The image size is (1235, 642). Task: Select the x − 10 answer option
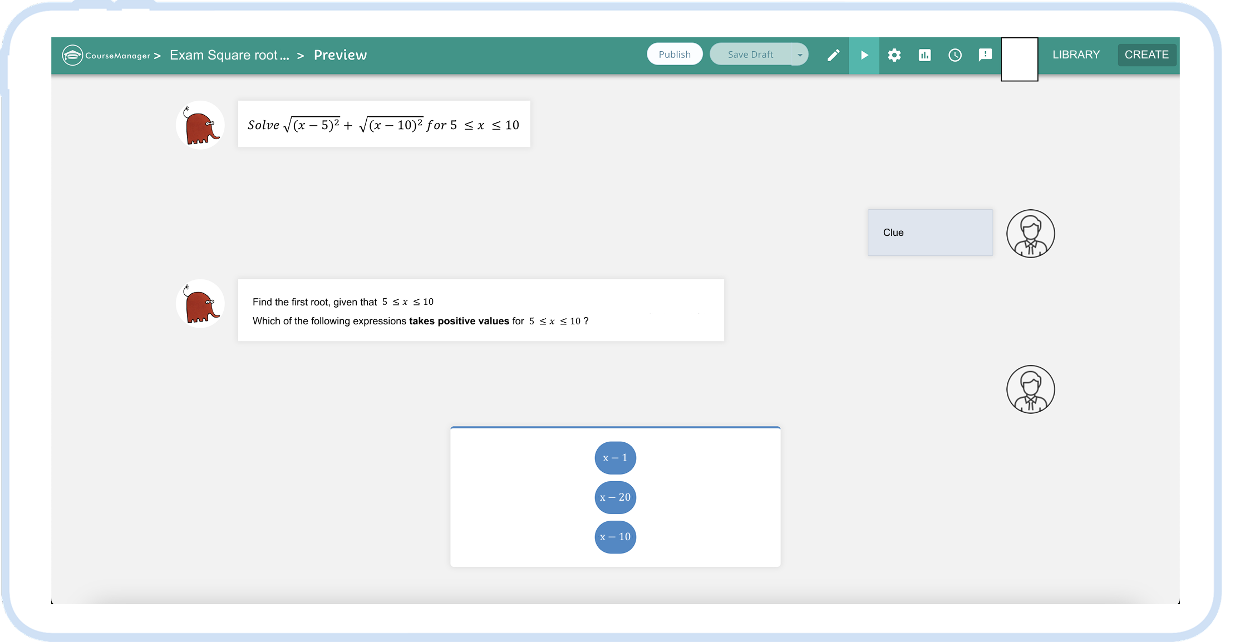click(x=615, y=537)
